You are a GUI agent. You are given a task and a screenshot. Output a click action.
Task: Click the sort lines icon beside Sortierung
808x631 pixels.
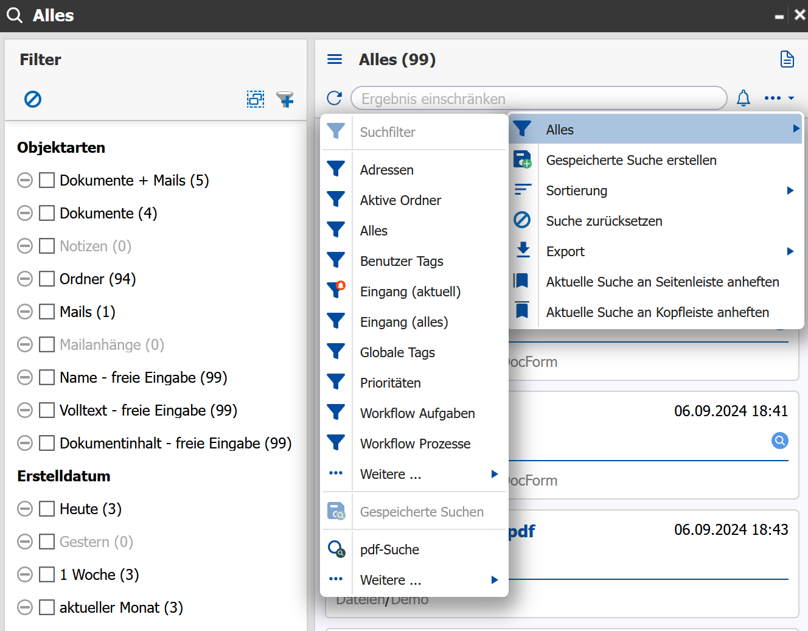(523, 190)
